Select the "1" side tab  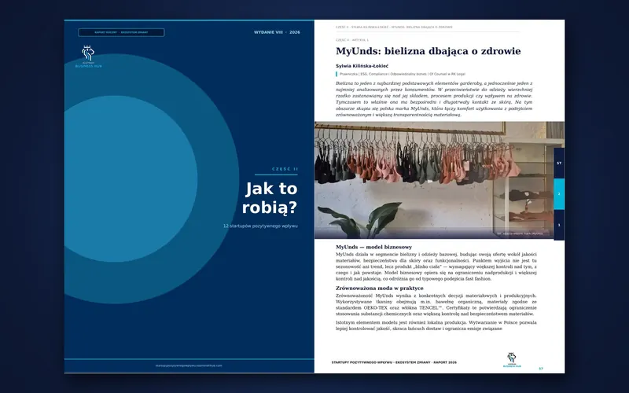tap(559, 225)
